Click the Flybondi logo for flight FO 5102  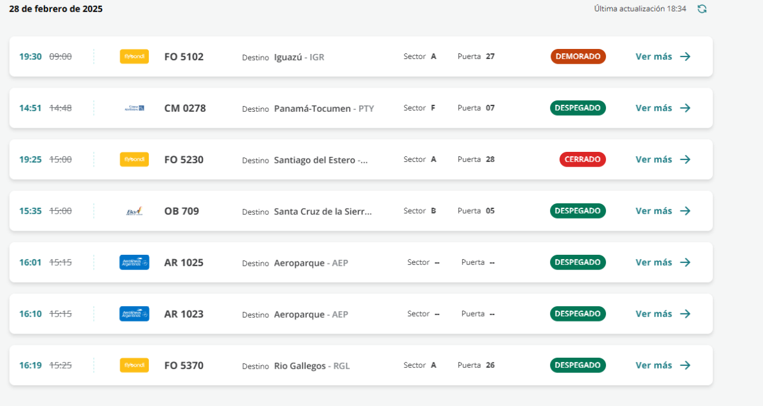tap(134, 57)
